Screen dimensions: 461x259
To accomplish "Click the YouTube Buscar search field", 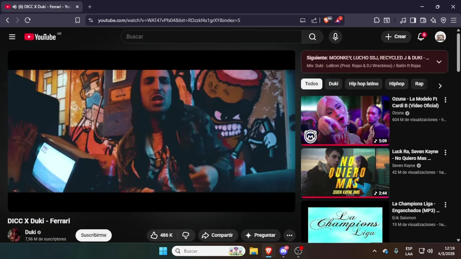I will click(x=211, y=37).
